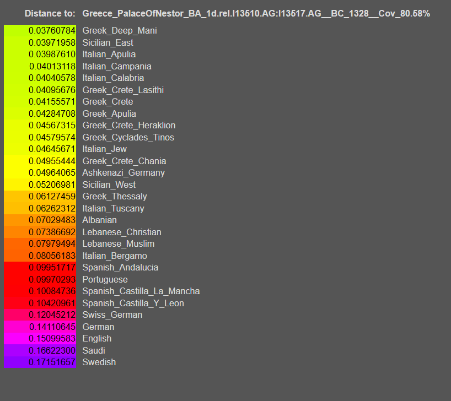Click the orange cell 0.07029483
Viewport: 451px width, 401px height.
(x=40, y=220)
